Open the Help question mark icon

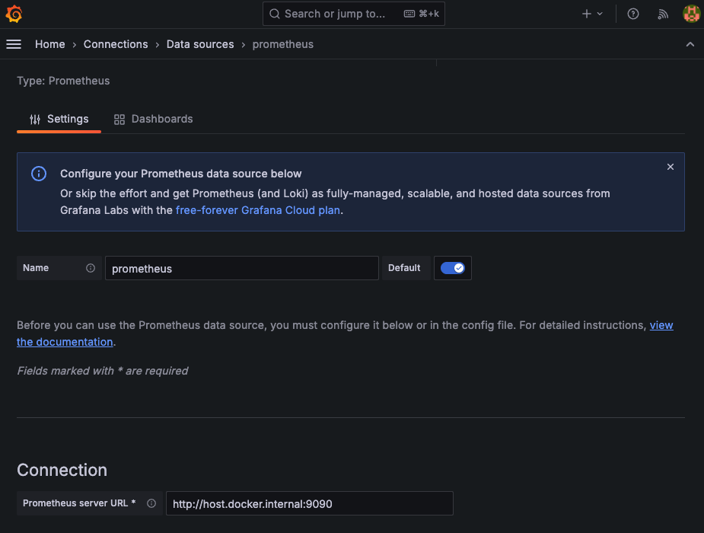[x=632, y=14]
